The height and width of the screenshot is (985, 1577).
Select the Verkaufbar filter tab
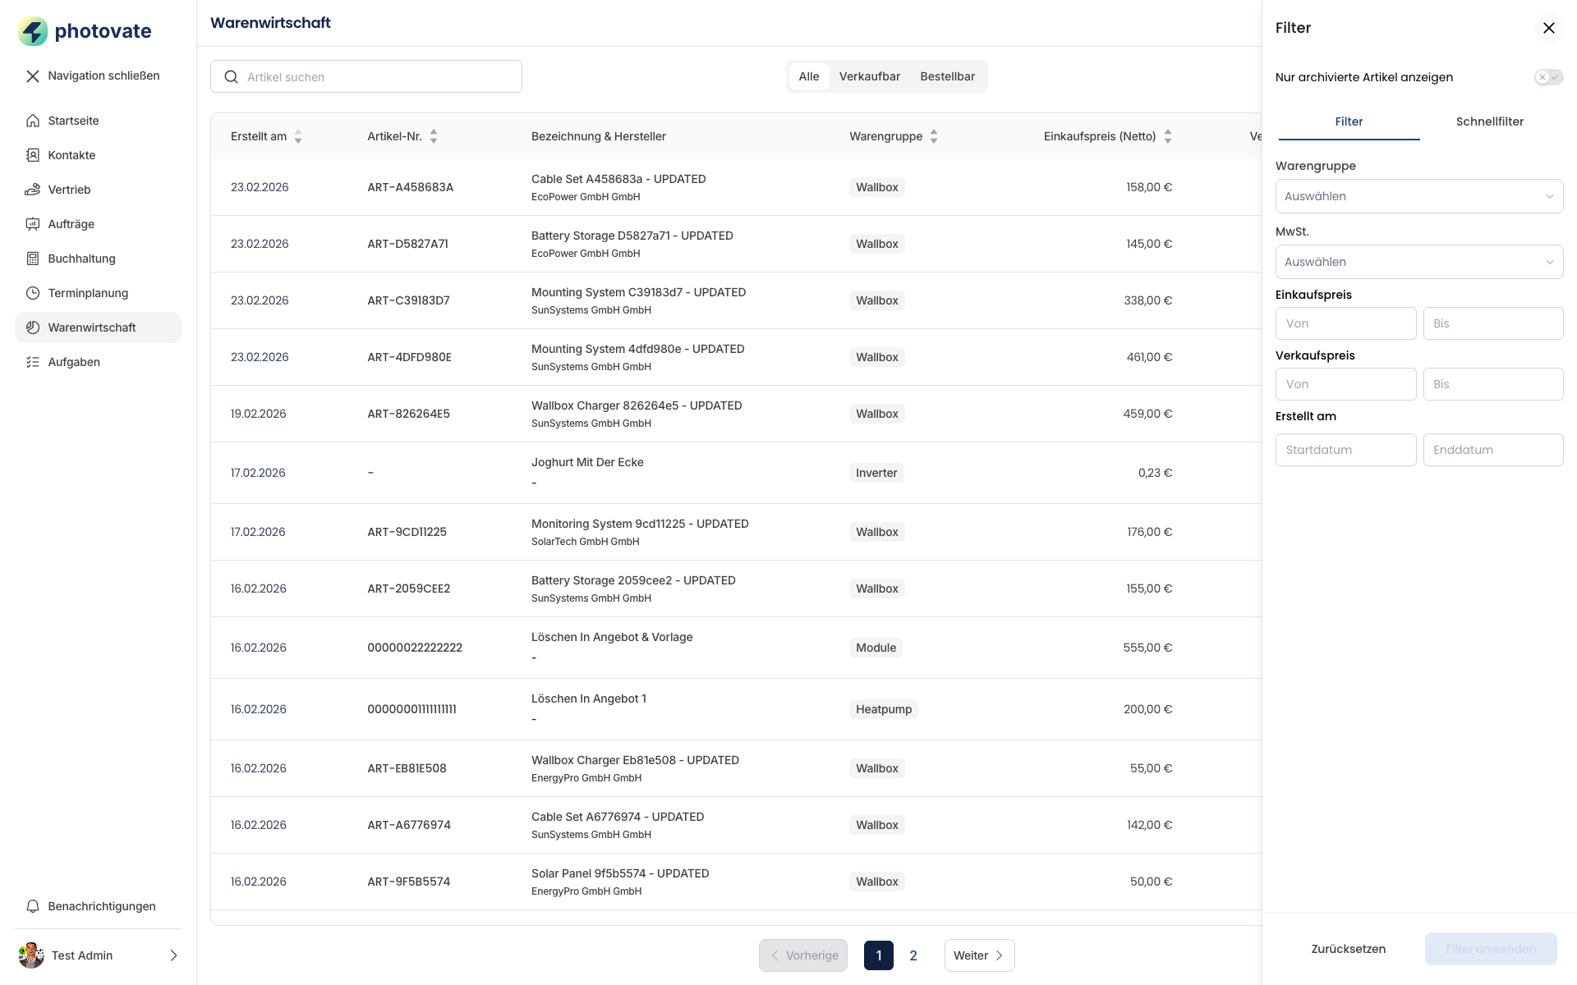point(869,76)
